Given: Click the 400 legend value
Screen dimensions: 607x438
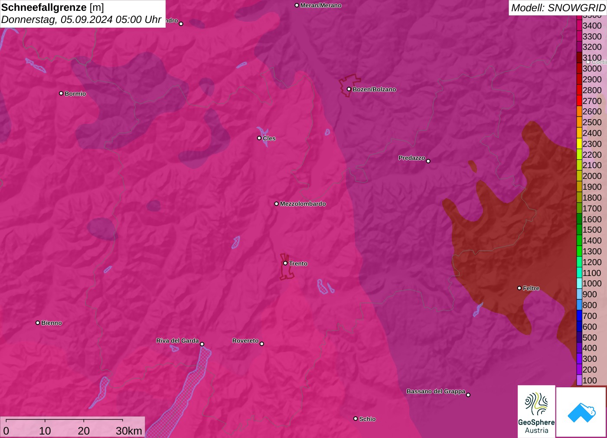Looking at the screenshot, I should (590, 348).
